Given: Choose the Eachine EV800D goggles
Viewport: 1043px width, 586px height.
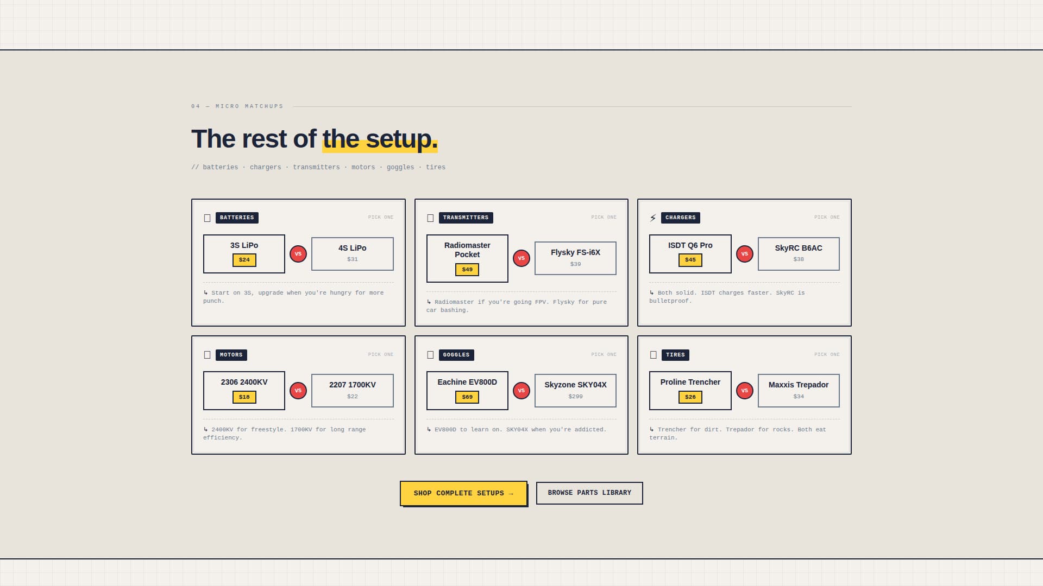Looking at the screenshot, I should [467, 391].
